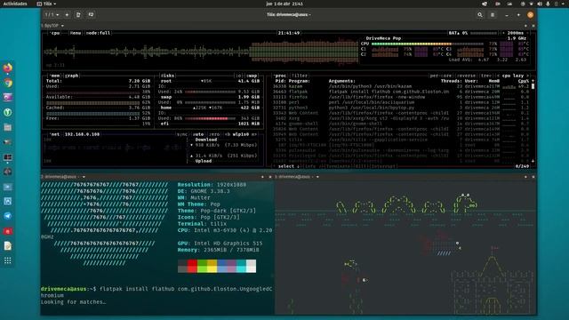
Task: Close terminal pane 3 with asciiquarium
Action: (533, 177)
